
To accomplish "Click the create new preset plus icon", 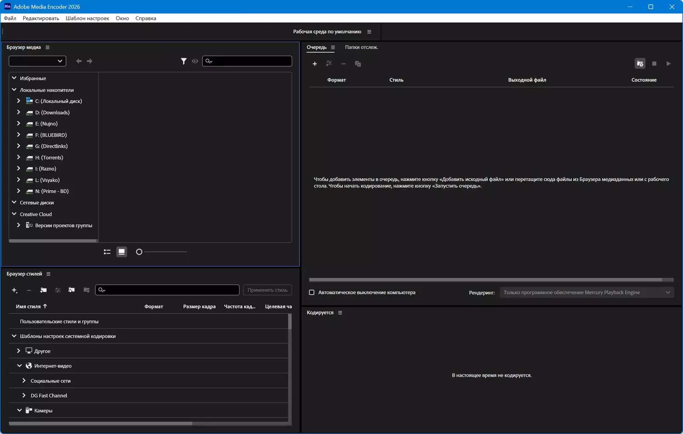I will (14, 290).
